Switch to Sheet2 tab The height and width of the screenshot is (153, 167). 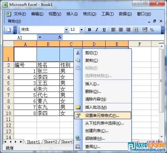click(x=51, y=142)
